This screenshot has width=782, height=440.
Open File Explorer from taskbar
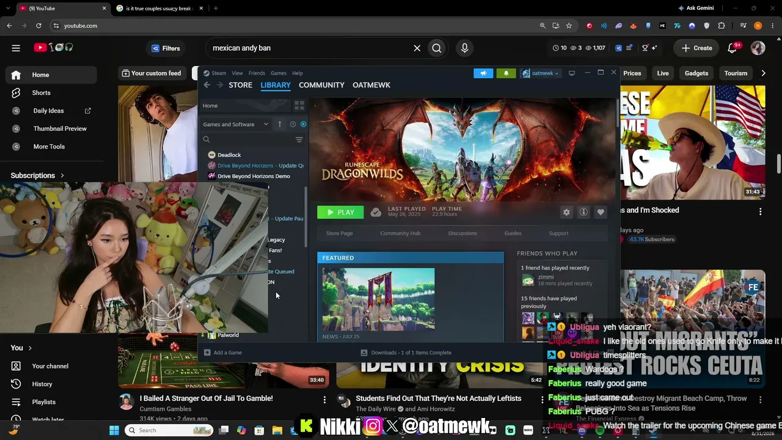[277, 430]
